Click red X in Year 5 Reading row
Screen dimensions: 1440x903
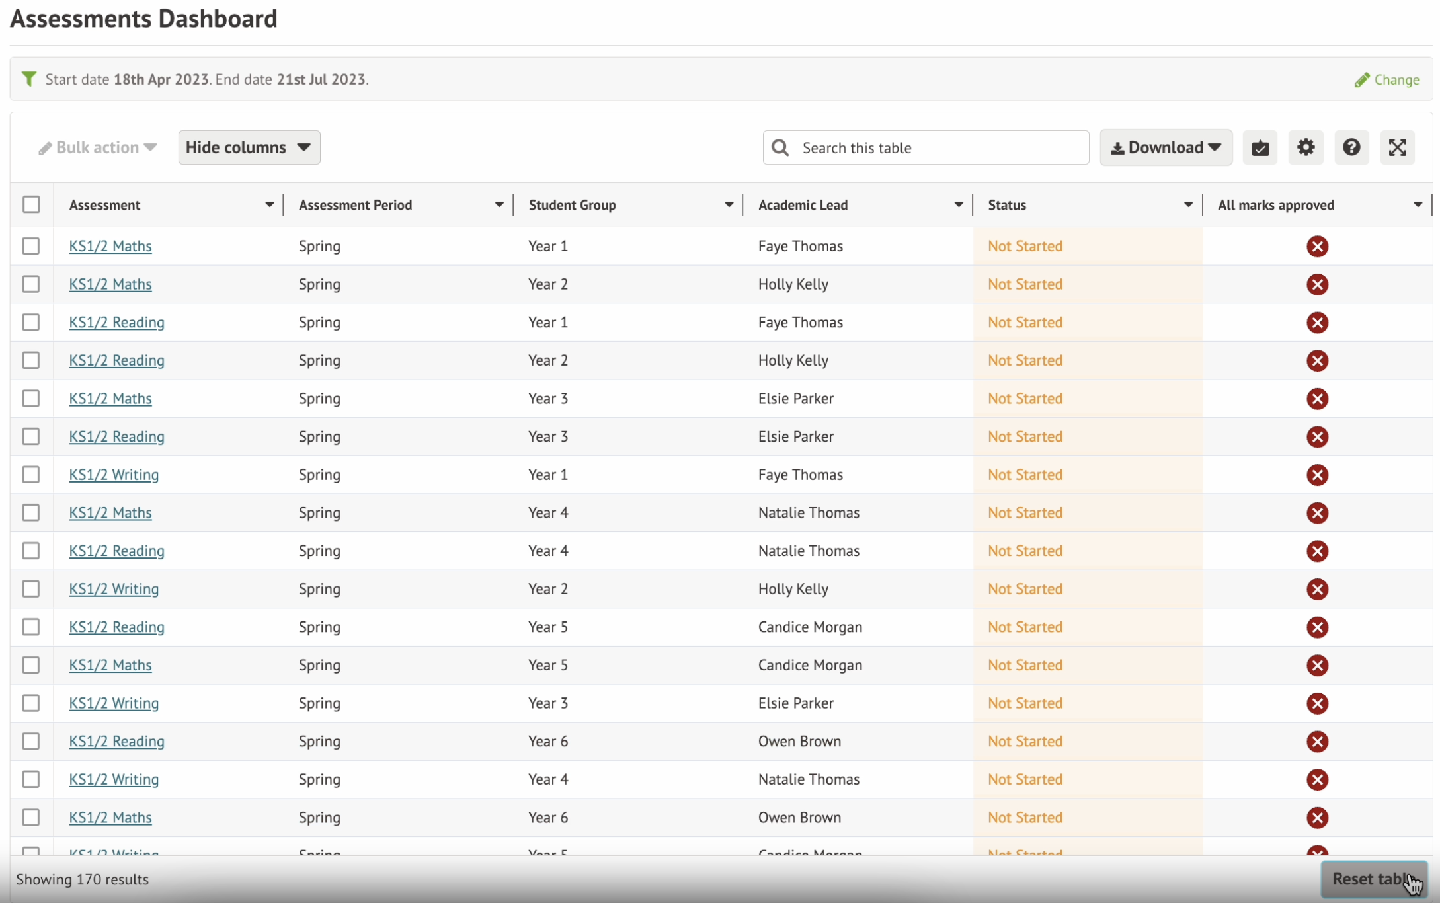[x=1317, y=627]
